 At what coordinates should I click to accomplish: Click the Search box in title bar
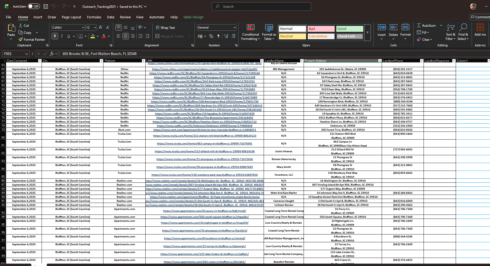pyautogui.click(x=261, y=6)
